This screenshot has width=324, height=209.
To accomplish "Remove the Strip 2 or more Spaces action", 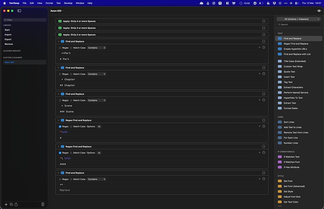I will click(264, 35).
